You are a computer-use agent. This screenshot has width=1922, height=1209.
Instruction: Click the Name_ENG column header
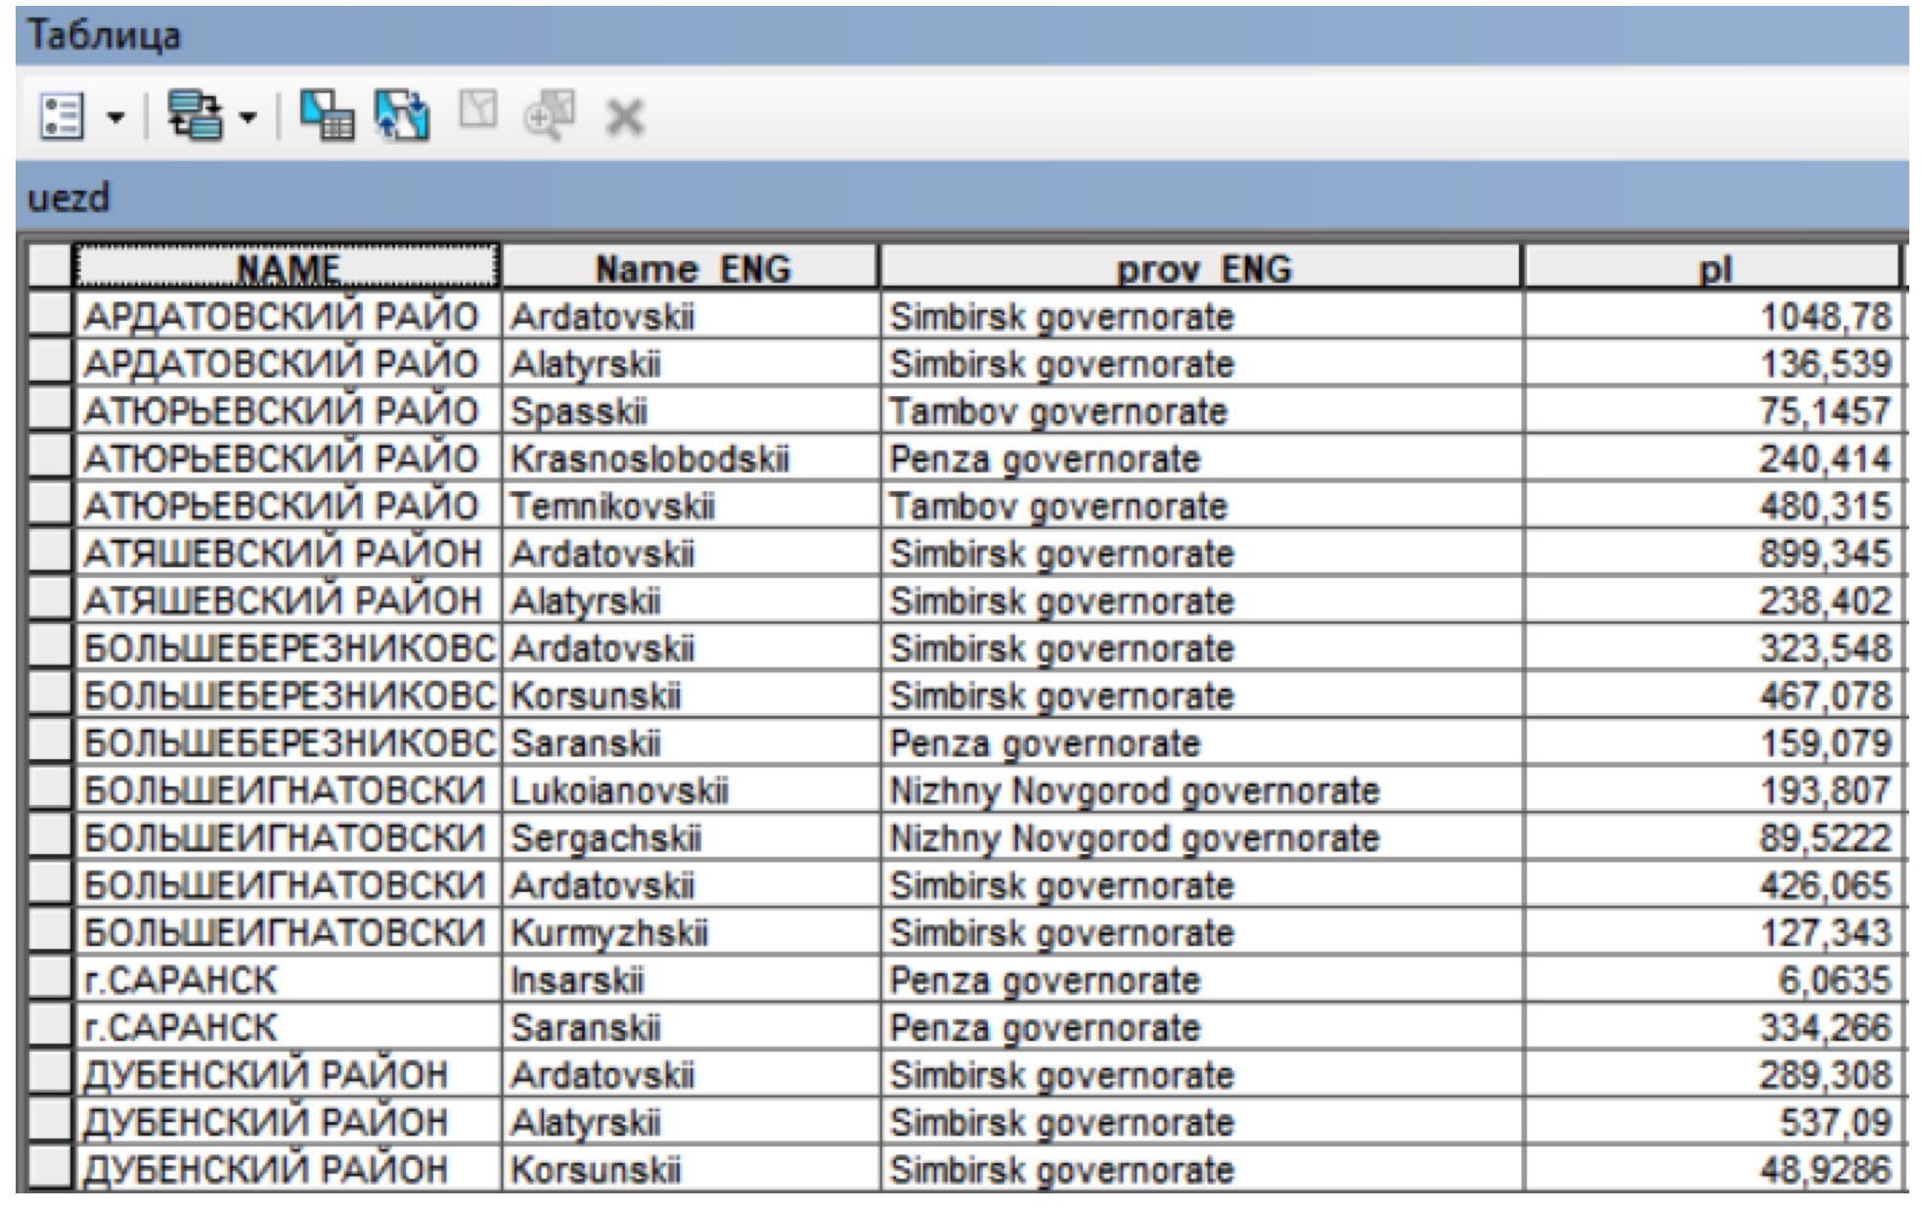(691, 267)
